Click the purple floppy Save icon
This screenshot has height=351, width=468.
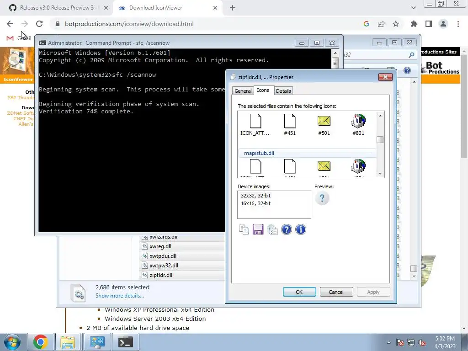pos(258,229)
